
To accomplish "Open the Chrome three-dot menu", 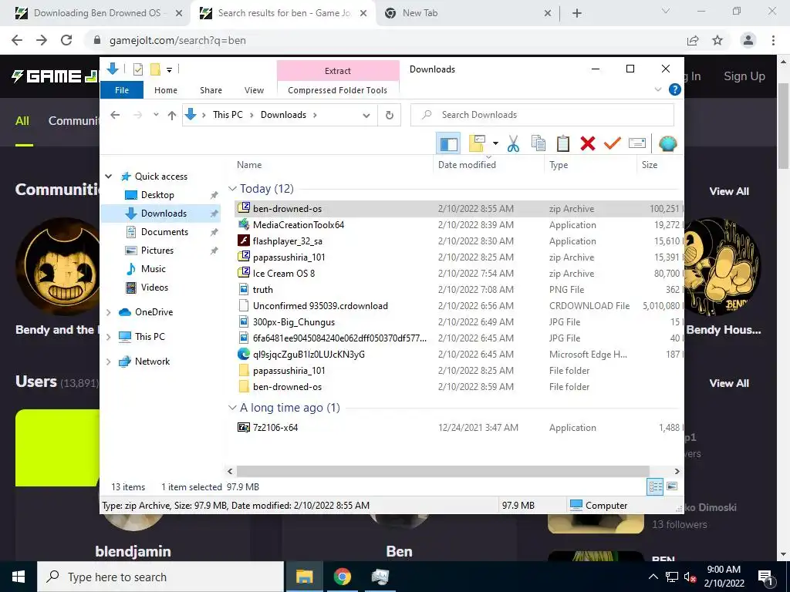I will click(x=773, y=40).
